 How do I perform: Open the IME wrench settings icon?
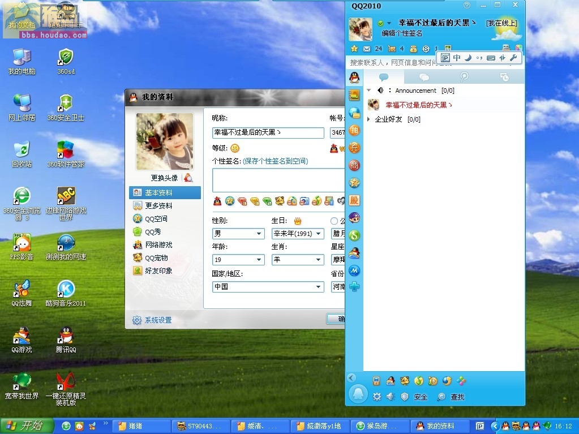[x=513, y=58]
